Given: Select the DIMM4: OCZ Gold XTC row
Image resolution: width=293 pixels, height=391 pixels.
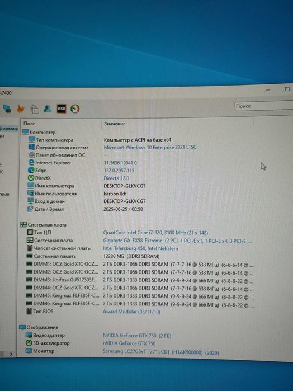Looking at the screenshot, I should tap(140, 288).
